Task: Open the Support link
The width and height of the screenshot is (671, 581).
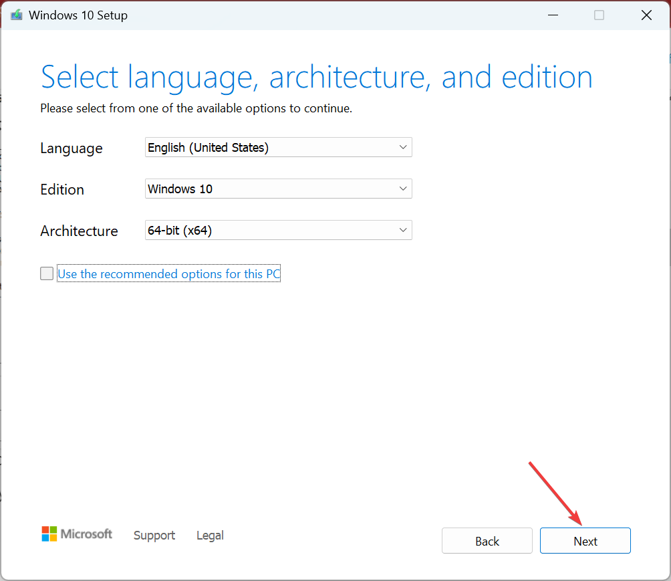Action: (x=154, y=535)
